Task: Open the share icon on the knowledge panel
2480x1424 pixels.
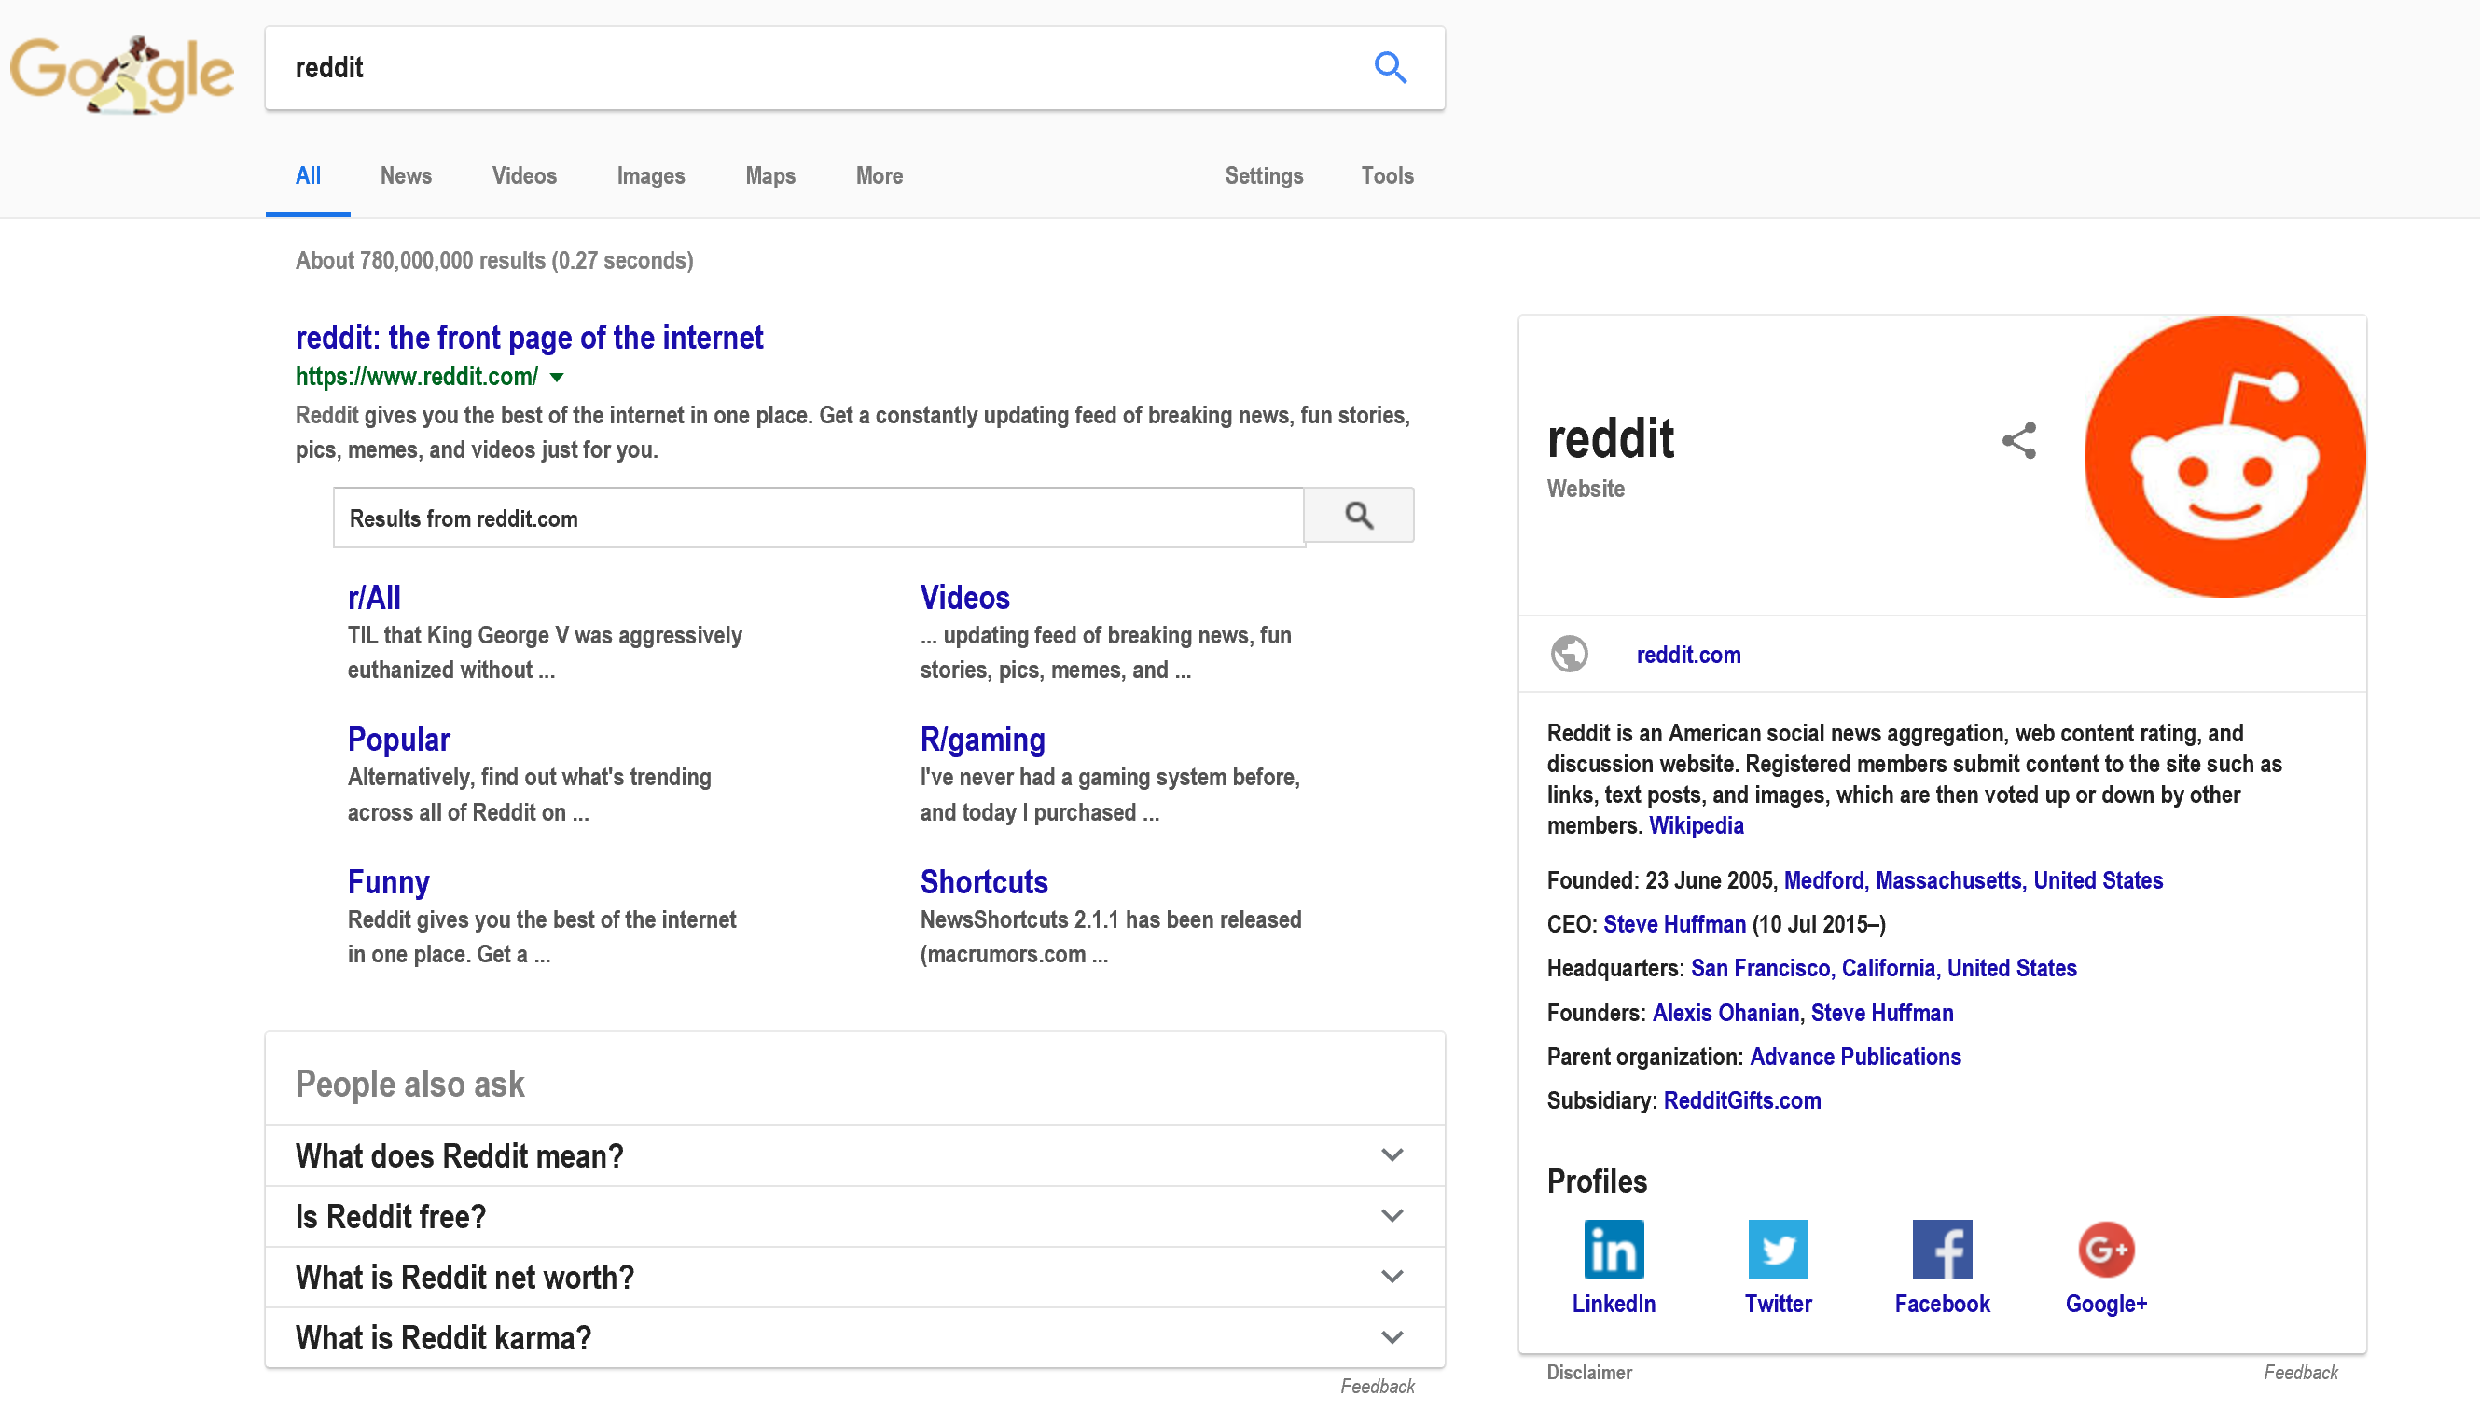Action: (x=2018, y=441)
